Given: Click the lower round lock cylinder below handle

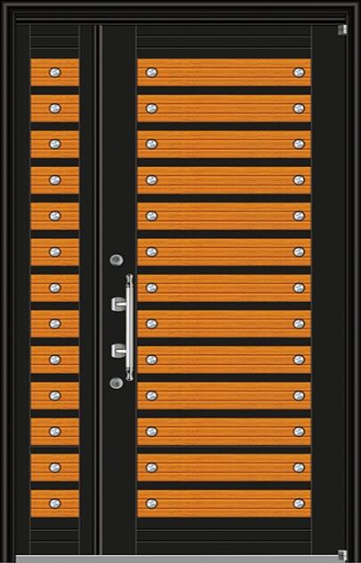Looking at the screenshot, I should (x=116, y=383).
